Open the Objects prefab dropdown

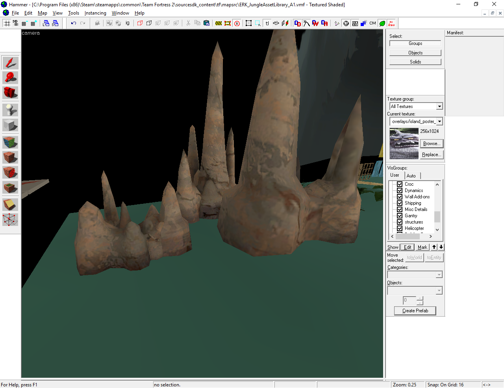[x=415, y=291]
